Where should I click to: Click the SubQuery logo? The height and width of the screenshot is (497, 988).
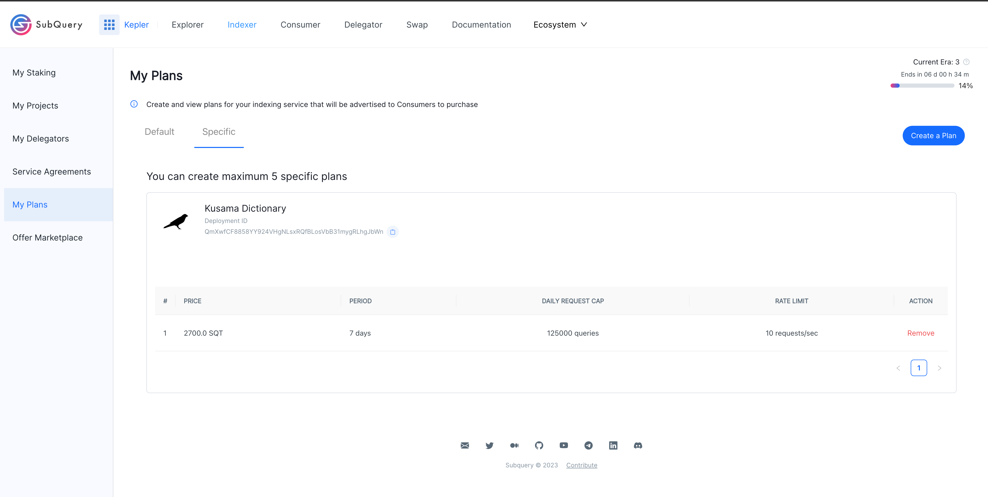pos(46,24)
